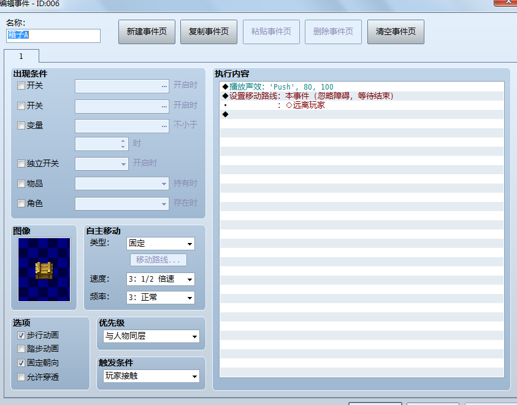Open the 角色 selection dropdown
Image resolution: width=517 pixels, height=405 pixels.
[x=122, y=204]
